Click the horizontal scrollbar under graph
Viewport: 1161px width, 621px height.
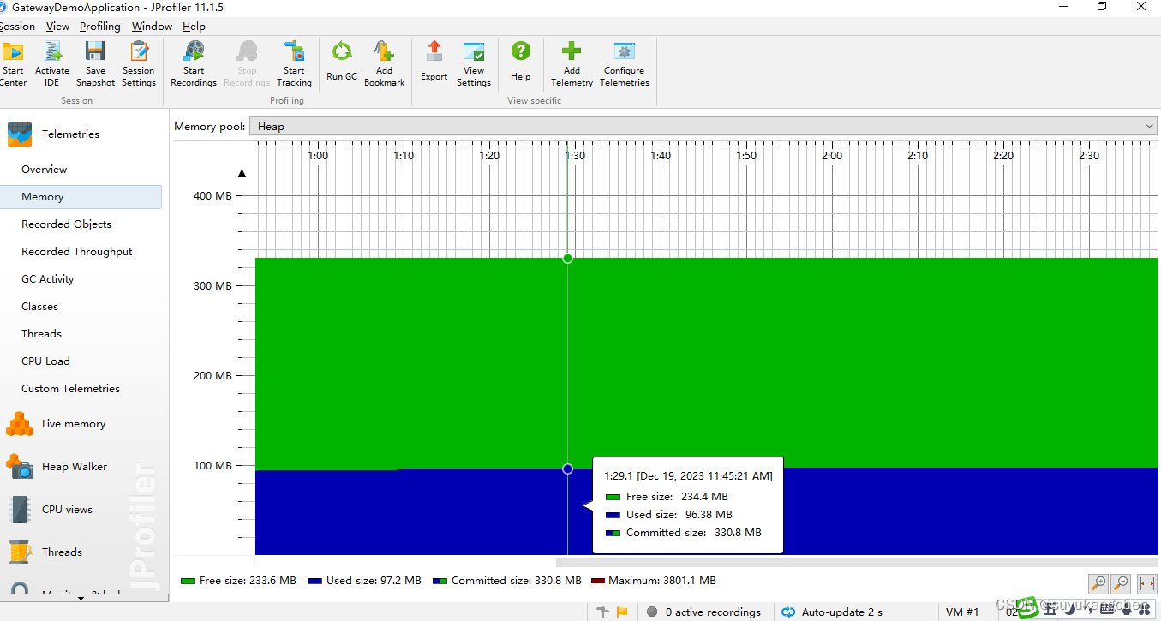pyautogui.click(x=857, y=563)
